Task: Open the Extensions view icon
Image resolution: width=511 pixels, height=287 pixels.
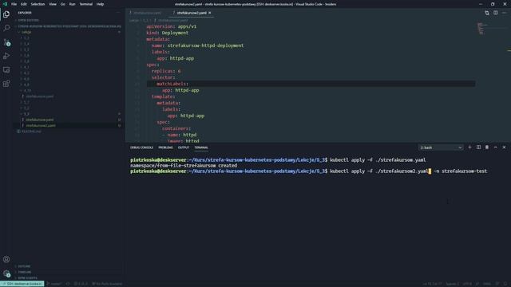Action: 6,84
